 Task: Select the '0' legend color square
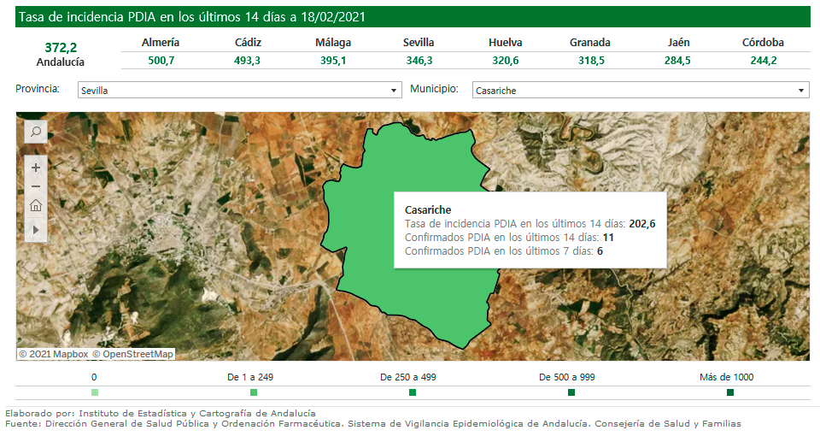click(x=94, y=392)
